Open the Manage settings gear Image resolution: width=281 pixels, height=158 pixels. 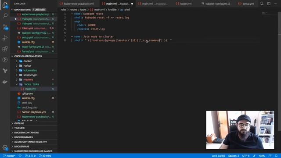[x=5, y=147]
